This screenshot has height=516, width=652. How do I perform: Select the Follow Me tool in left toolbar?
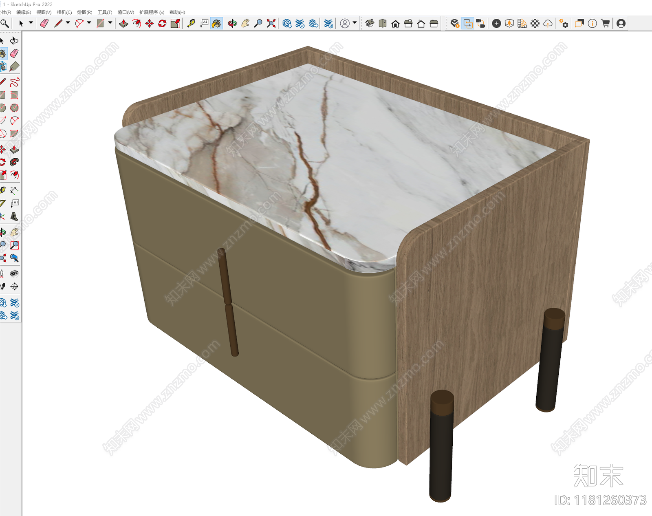14,162
